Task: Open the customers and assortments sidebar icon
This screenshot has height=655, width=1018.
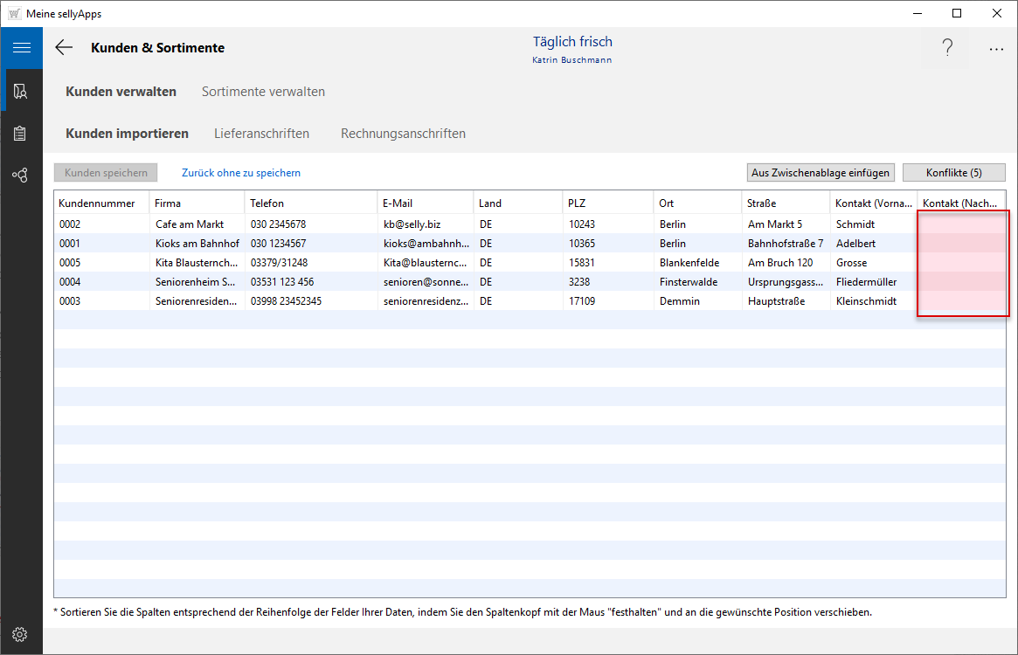Action: point(21,91)
